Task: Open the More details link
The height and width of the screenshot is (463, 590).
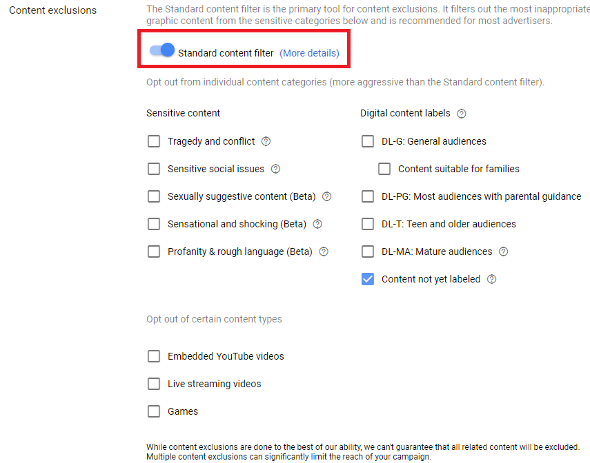Action: click(309, 53)
